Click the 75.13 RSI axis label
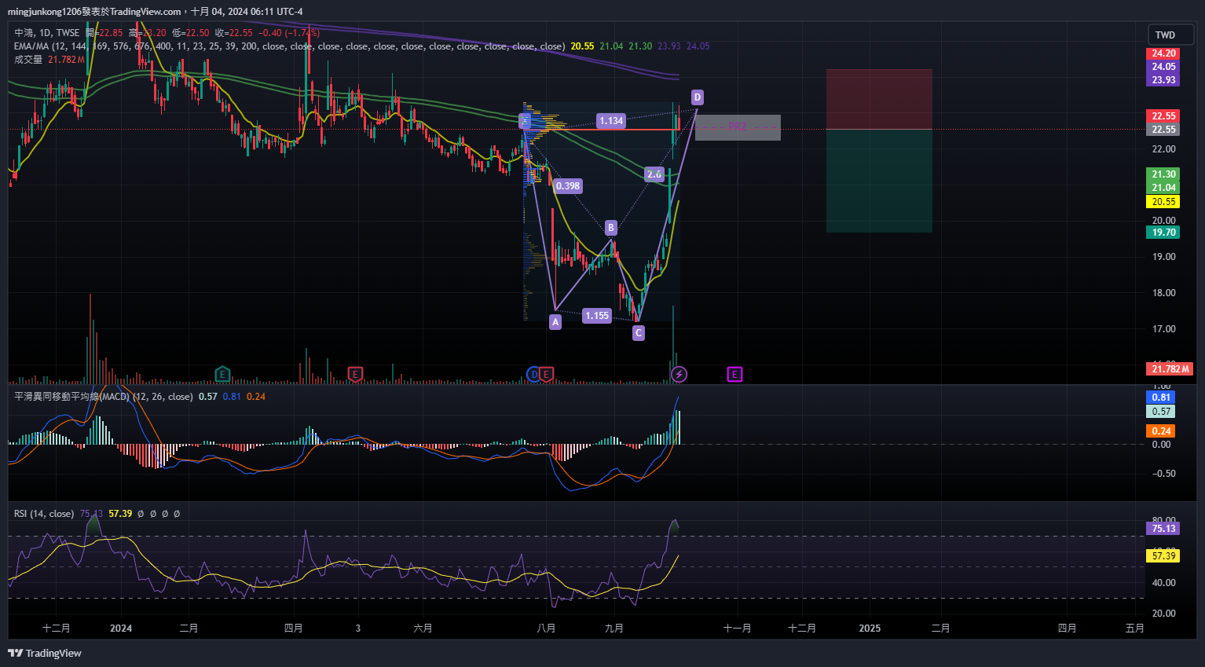Screen dimensions: 1205x667 pos(1163,529)
